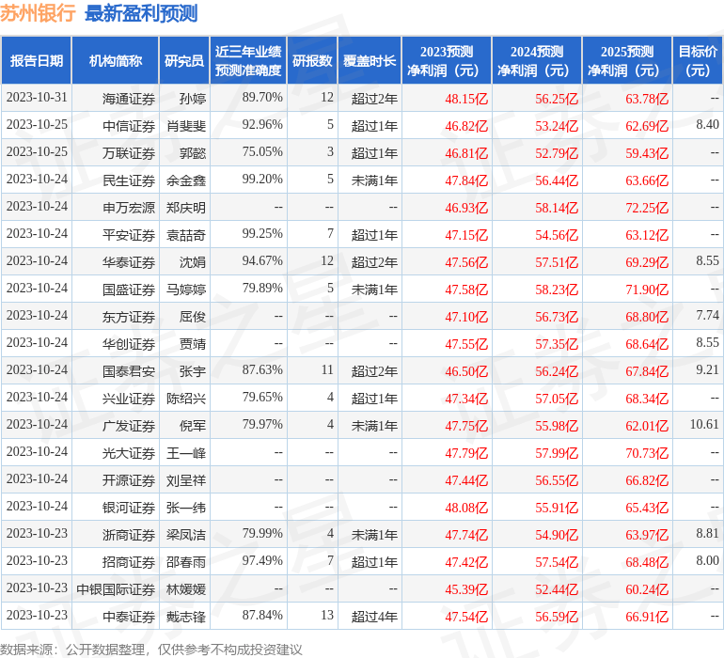
Task: Click accuracy value 92.96%
Action: [x=262, y=124]
